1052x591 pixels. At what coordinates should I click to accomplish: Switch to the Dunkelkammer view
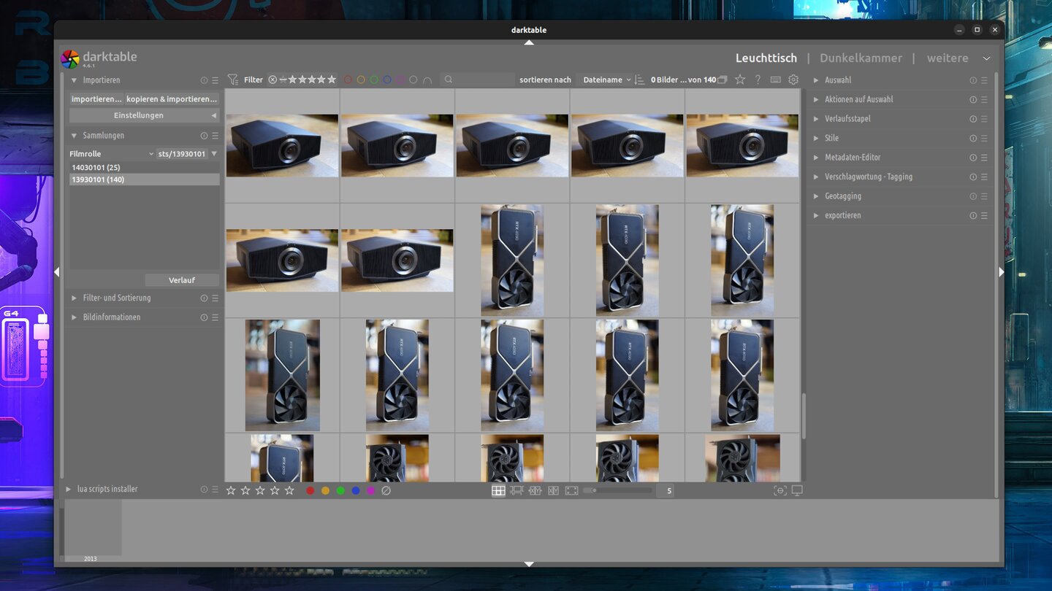point(861,58)
